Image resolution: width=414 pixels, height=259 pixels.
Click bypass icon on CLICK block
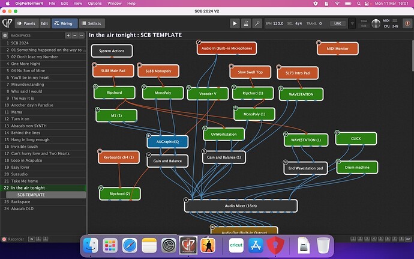coord(337,132)
